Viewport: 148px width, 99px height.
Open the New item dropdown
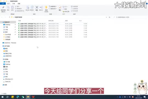pos(53,6)
